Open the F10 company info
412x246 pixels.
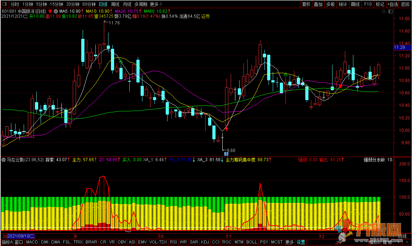(x=367, y=4)
